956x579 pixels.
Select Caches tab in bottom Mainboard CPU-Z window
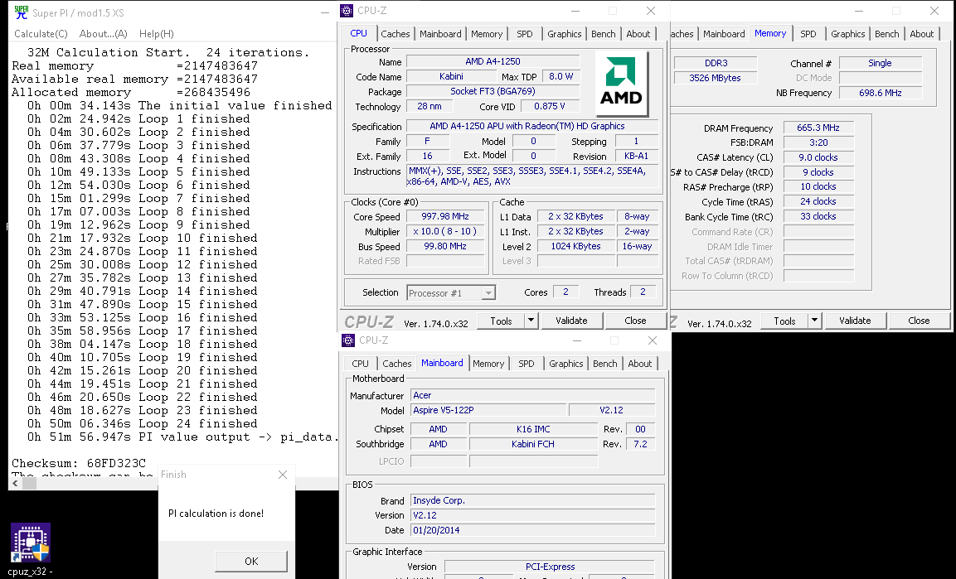397,363
